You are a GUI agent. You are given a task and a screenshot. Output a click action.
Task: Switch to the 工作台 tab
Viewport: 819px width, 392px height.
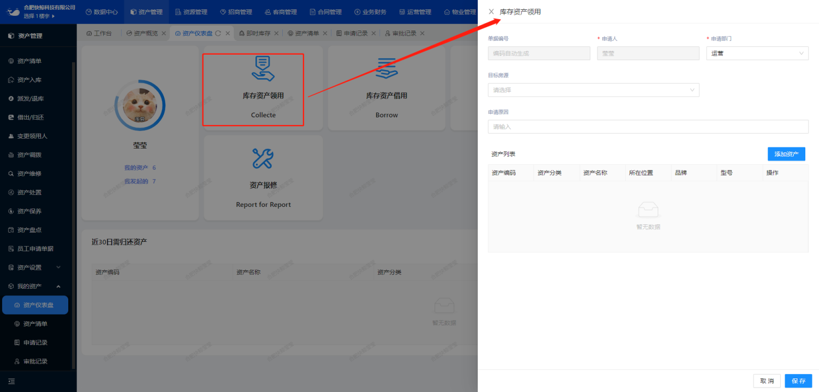pos(99,33)
